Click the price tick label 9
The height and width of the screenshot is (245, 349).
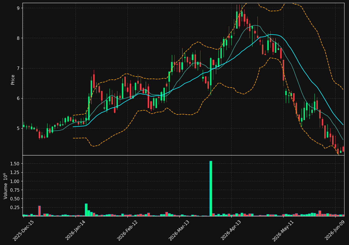[18, 8]
